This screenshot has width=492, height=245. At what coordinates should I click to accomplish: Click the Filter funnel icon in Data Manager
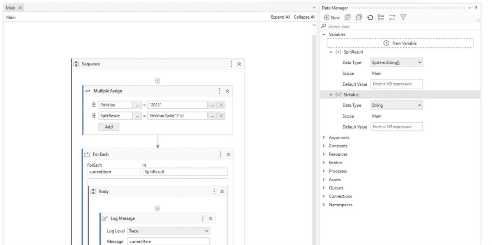tap(403, 18)
